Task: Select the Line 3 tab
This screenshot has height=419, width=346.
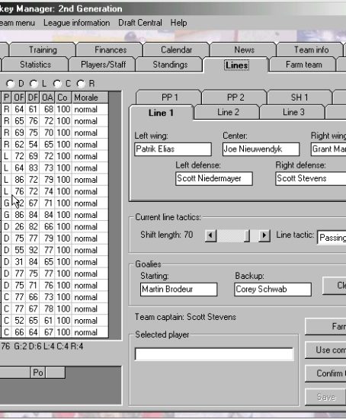Action: 293,112
